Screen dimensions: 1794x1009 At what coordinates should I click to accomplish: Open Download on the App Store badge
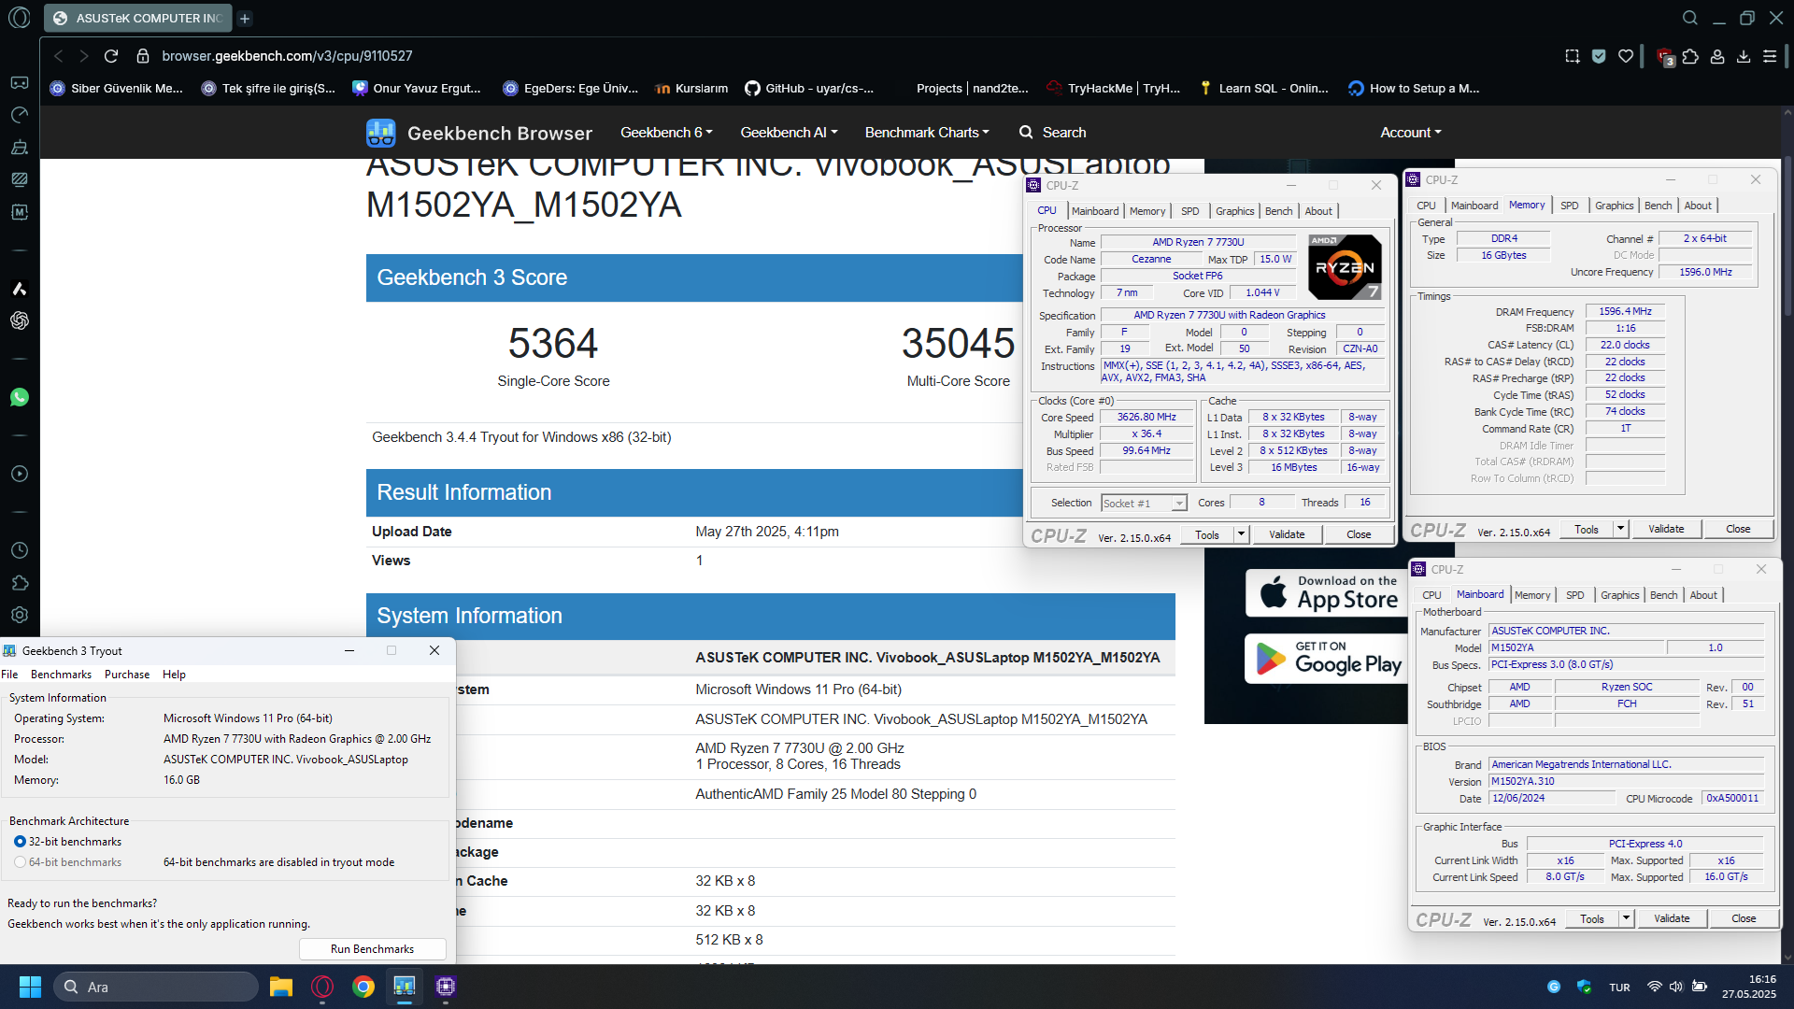coord(1327,592)
